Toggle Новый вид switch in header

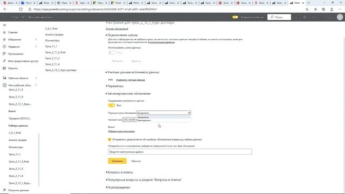[235, 17]
